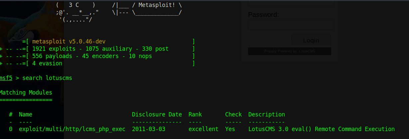Click the 'Password:' label
Image resolution: width=409 pixels, height=139 pixels.
point(263,15)
